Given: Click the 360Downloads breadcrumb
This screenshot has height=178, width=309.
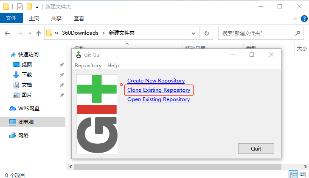Looking at the screenshot, I should pyautogui.click(x=80, y=33).
